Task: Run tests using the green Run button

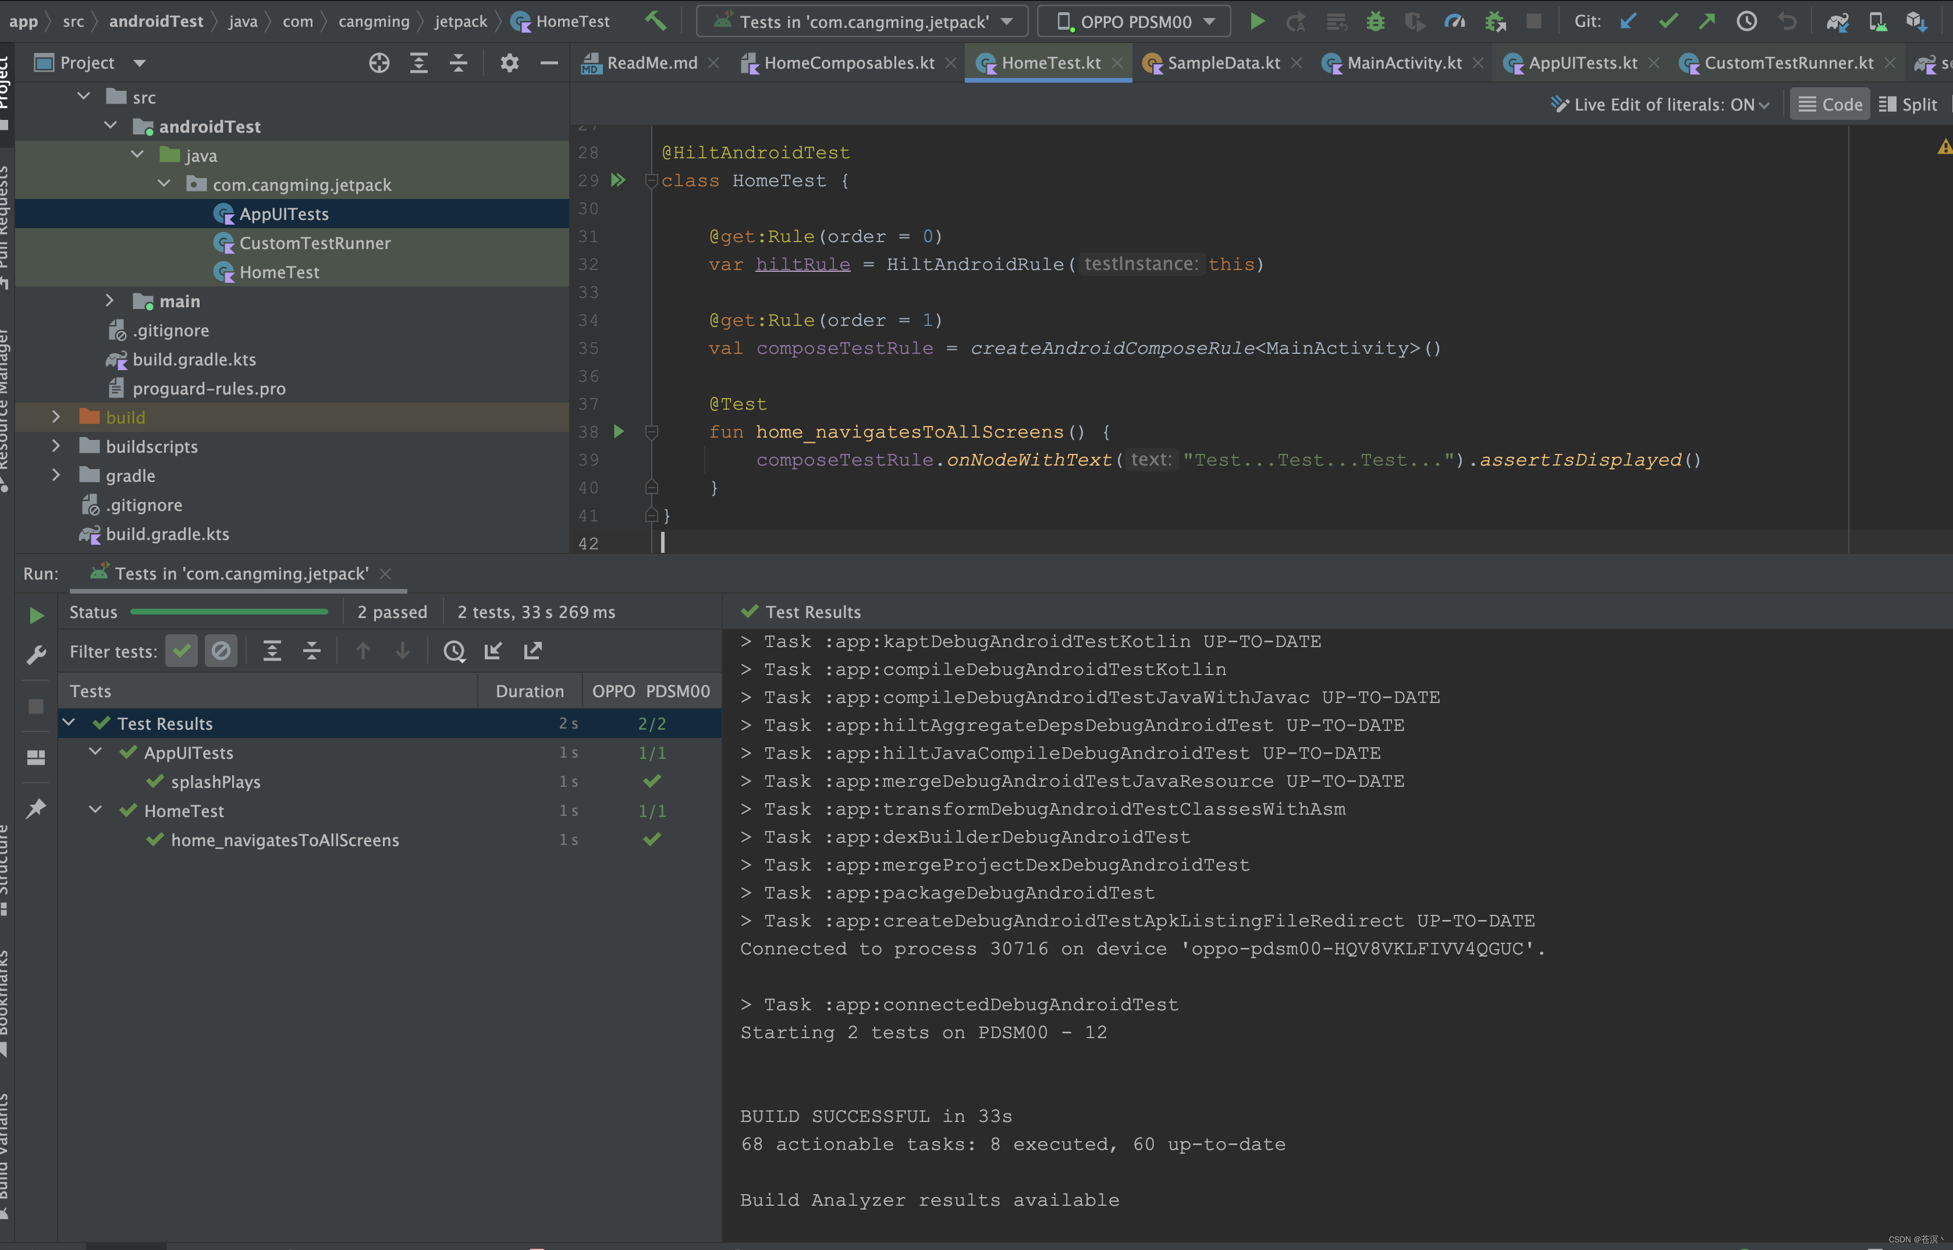Action: (1256, 21)
